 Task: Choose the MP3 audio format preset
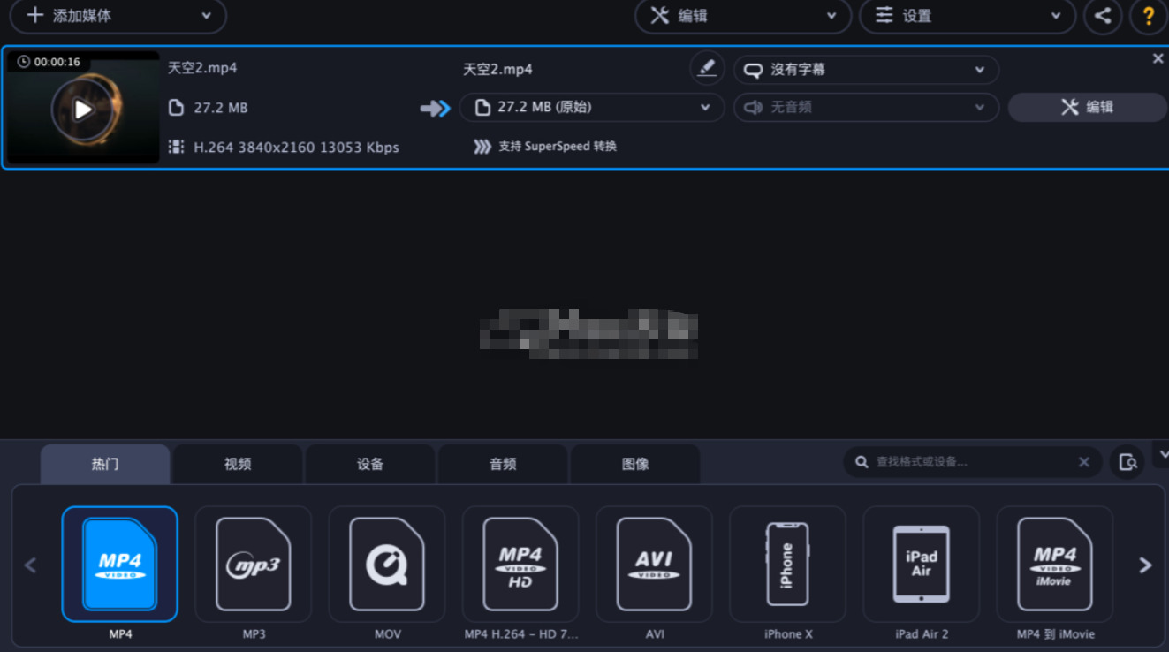(254, 565)
